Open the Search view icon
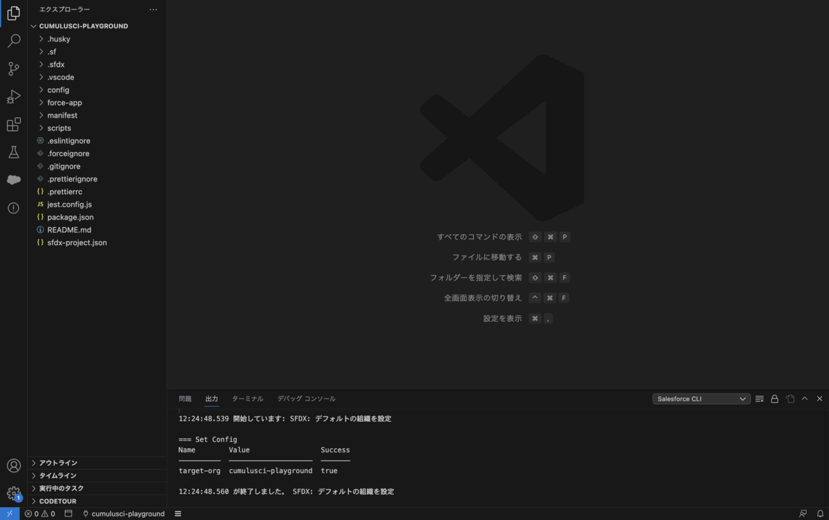This screenshot has height=520, width=829. point(13,41)
